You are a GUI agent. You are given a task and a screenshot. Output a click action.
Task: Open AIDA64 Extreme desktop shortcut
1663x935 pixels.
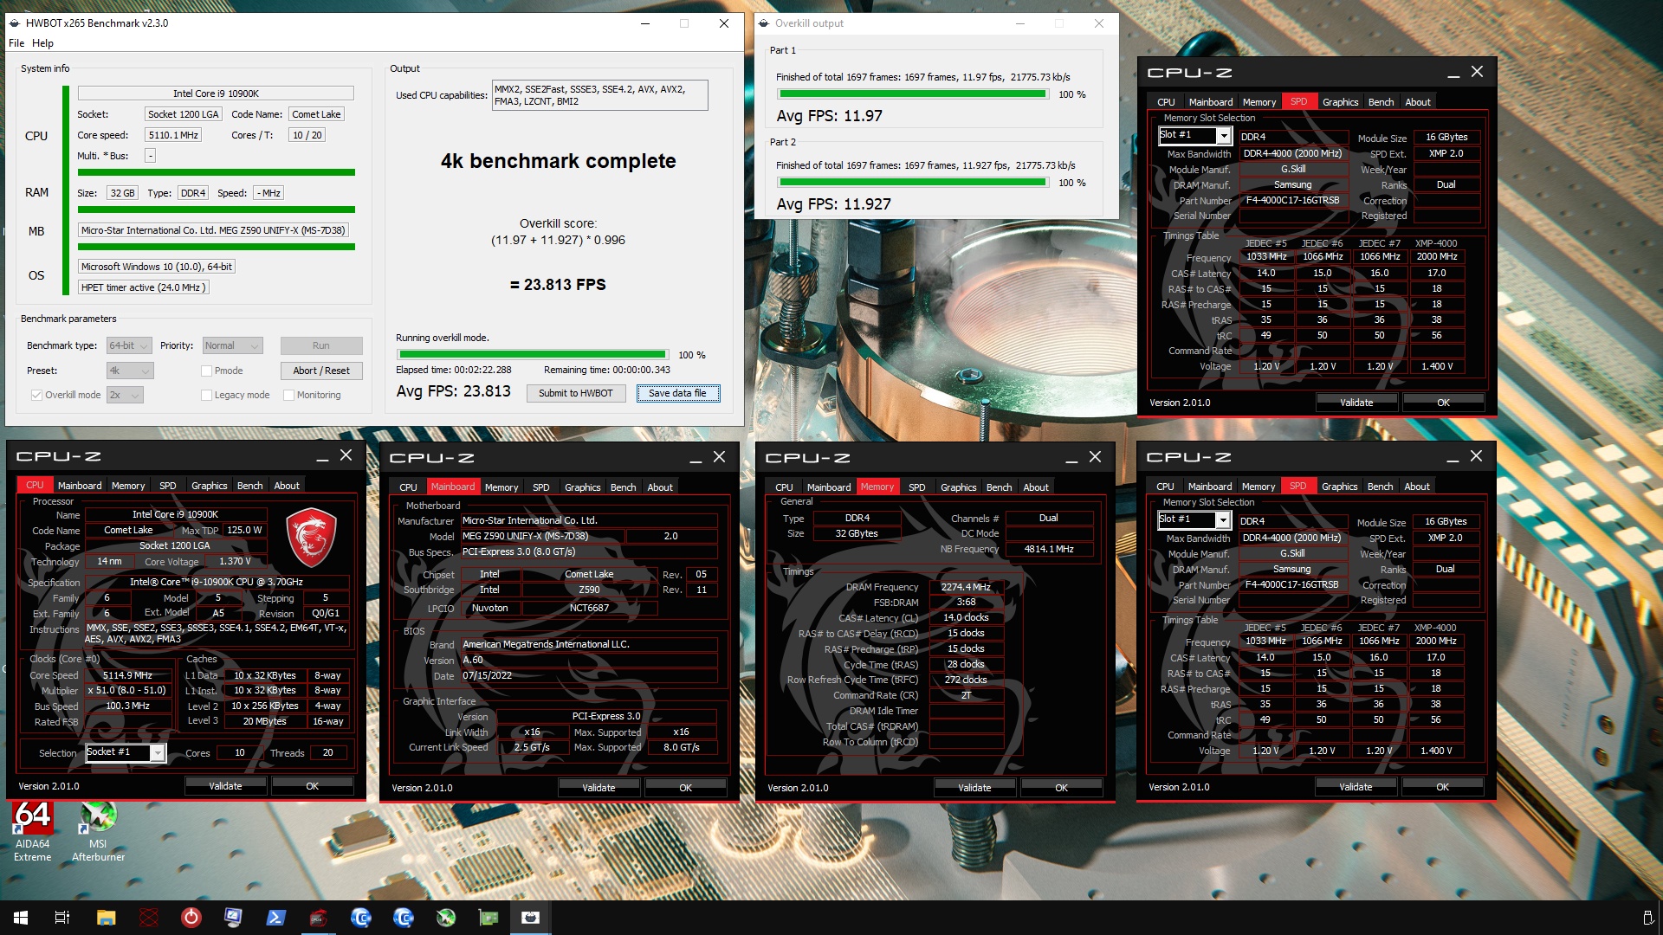[32, 831]
